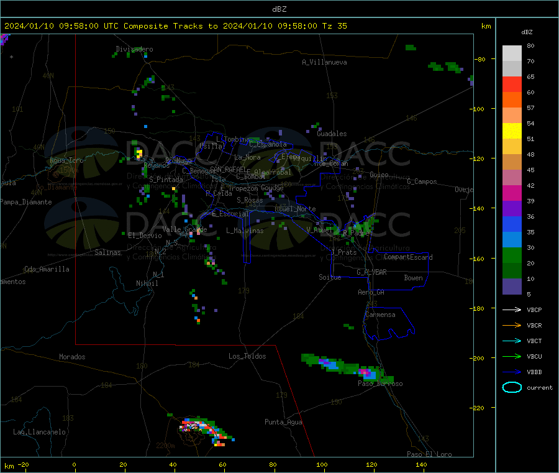The width and height of the screenshot is (559, 473).
Task: Select the magenta 39-42 dBZ swatch
Action: (512, 193)
